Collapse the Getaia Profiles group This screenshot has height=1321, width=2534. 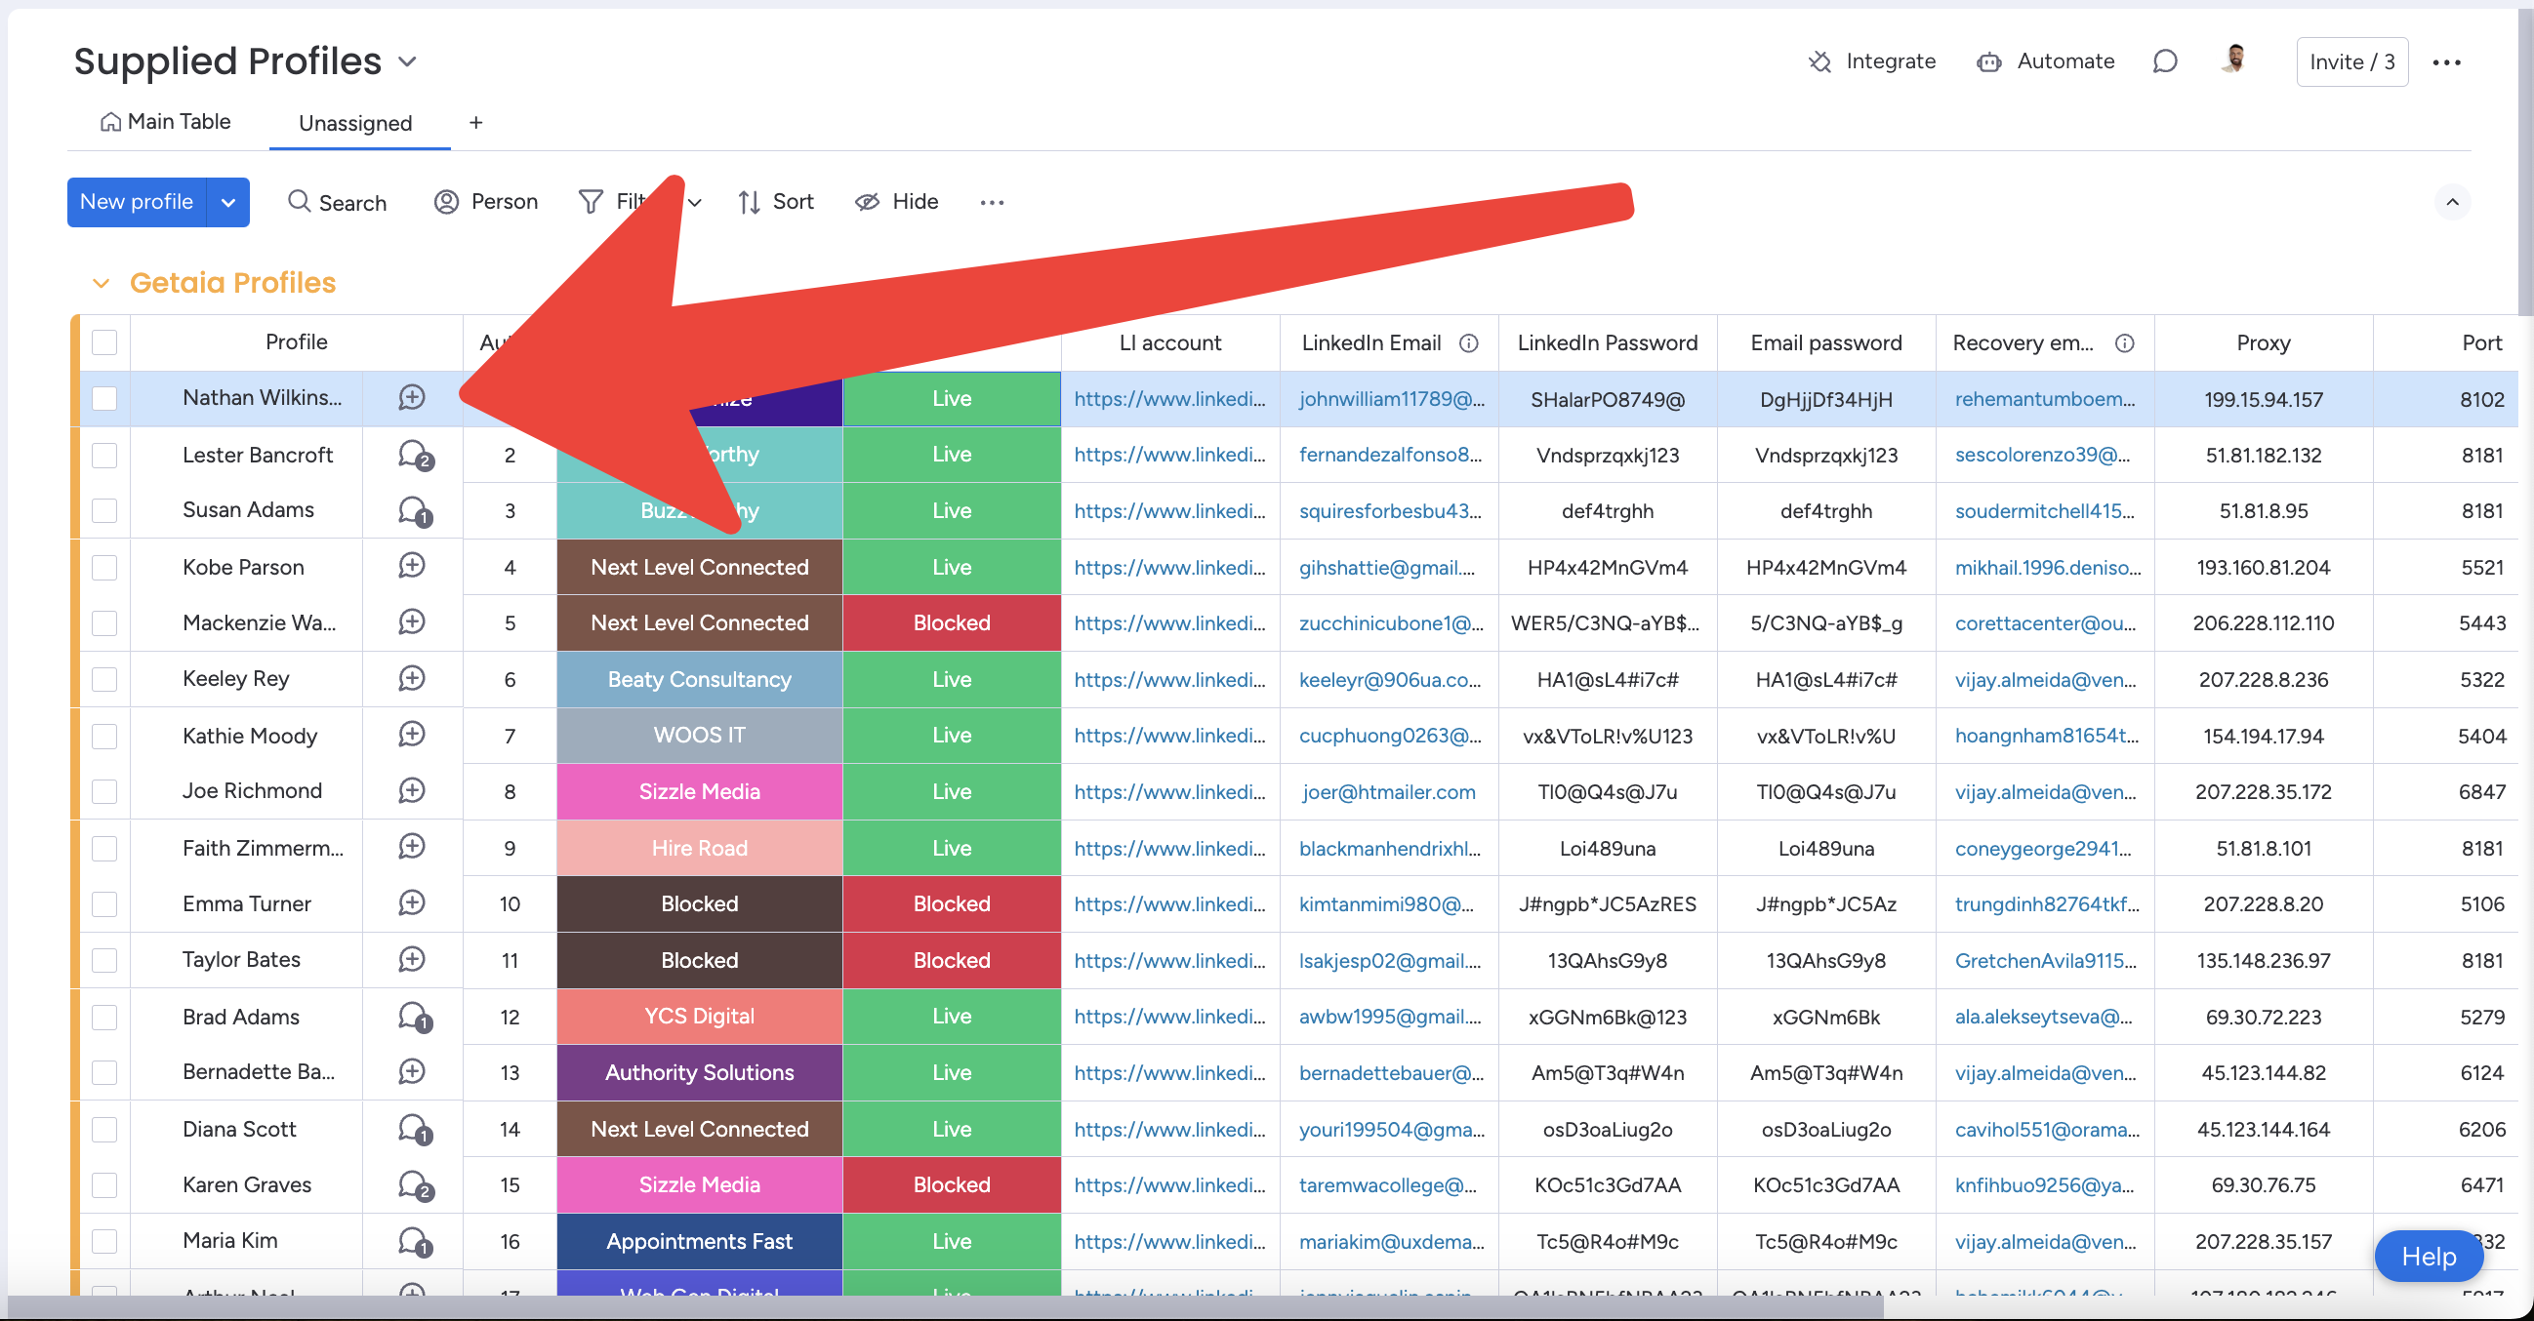click(101, 283)
